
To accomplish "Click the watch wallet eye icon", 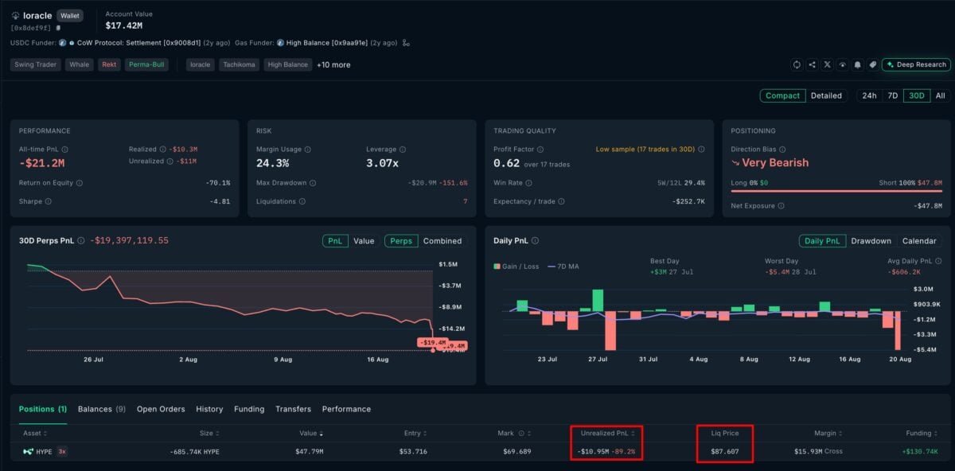I will (843, 64).
